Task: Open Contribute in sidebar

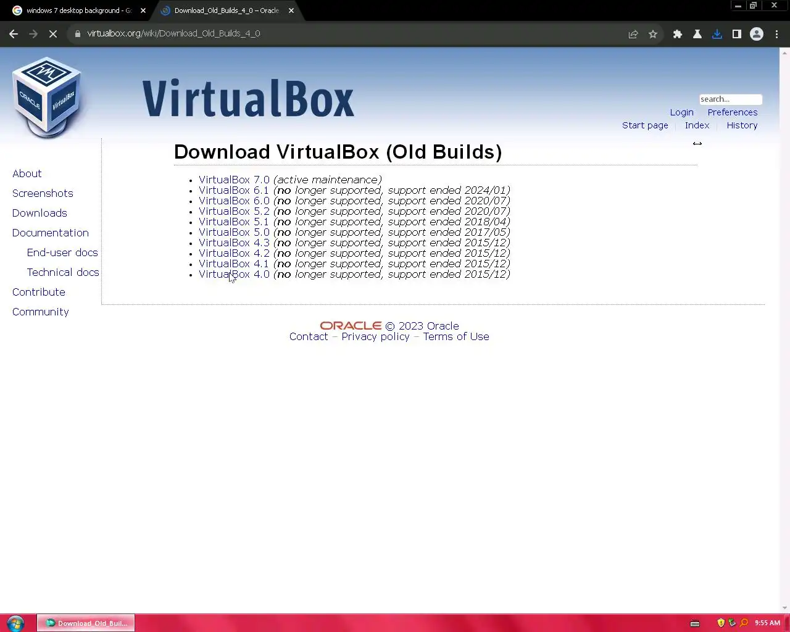Action: coord(39,293)
